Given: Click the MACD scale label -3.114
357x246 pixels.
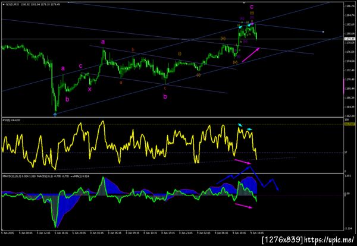Looking at the screenshot, I should 348,229.
